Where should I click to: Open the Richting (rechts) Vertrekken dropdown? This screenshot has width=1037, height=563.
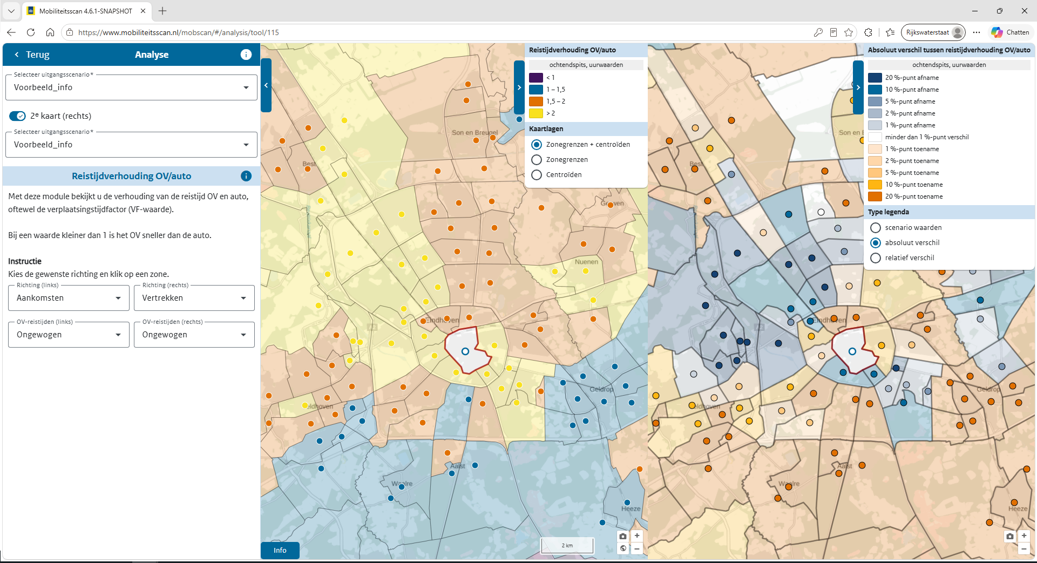(194, 298)
